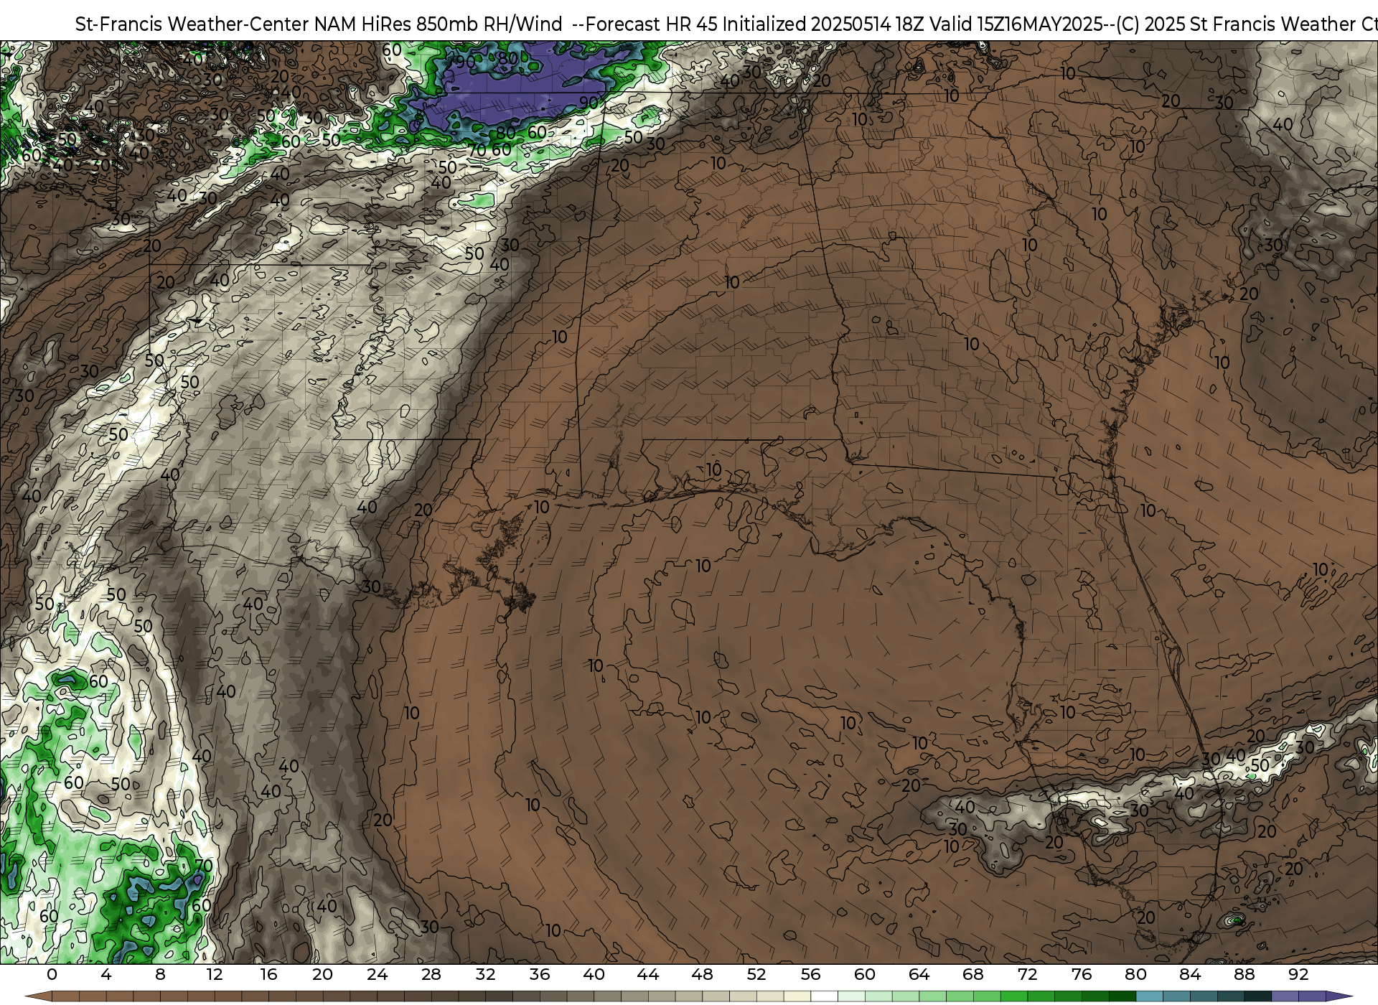Click the colorbar tick label '56'

click(810, 974)
